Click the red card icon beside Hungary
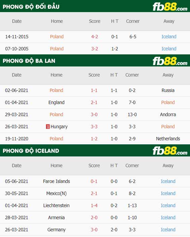This screenshot has height=237, width=190. [48, 127]
